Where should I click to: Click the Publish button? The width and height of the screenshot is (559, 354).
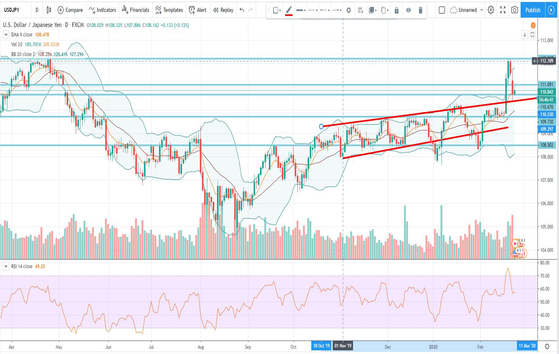coord(532,10)
